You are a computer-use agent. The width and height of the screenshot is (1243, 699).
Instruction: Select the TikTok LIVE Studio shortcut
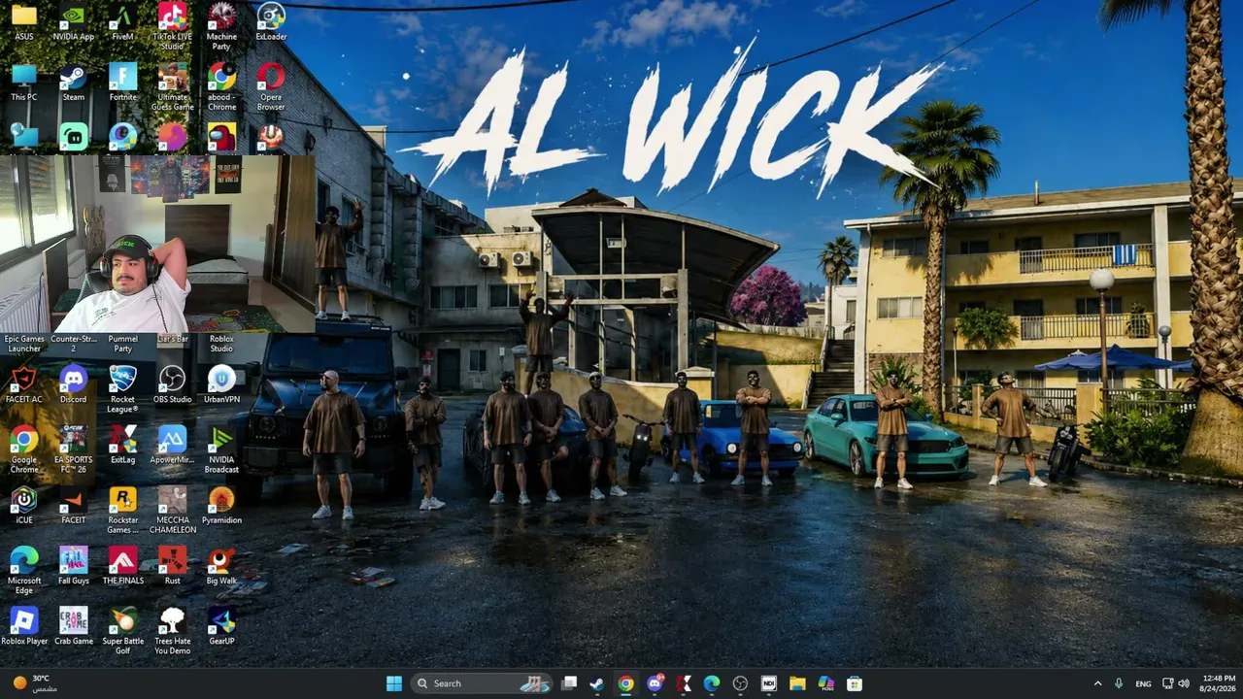(x=172, y=26)
